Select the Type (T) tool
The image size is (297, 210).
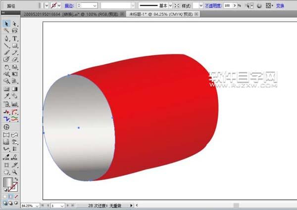(x=14, y=39)
